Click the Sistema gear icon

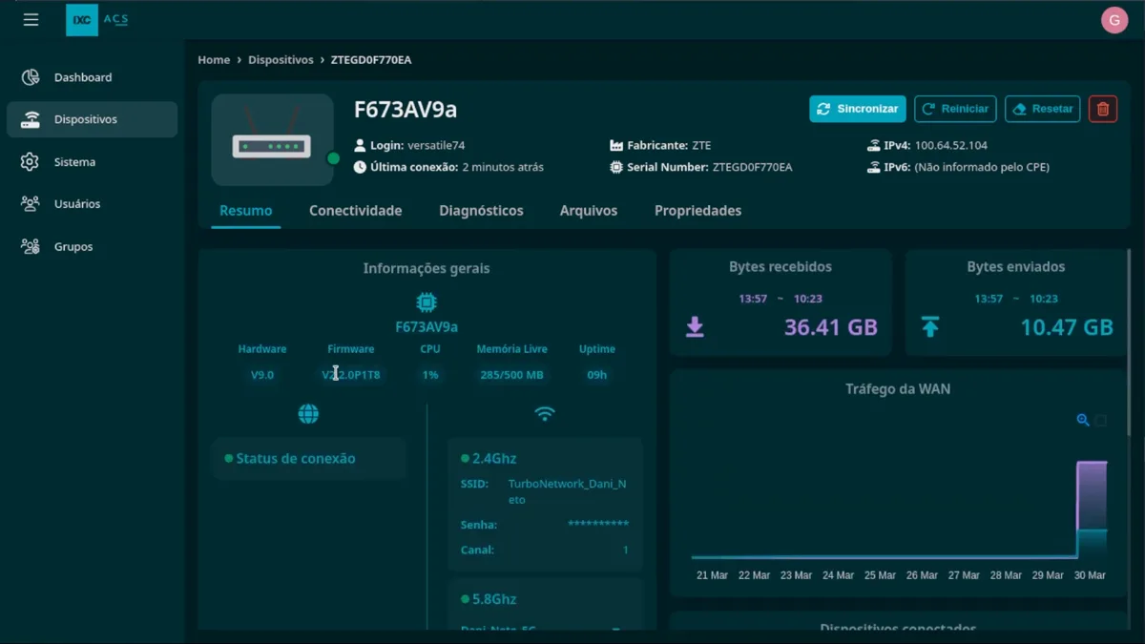coord(31,161)
